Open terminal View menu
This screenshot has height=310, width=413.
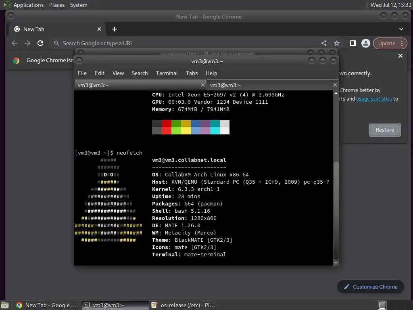[118, 73]
